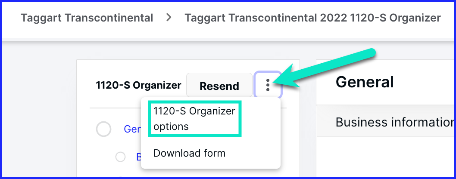Click the 1120-S Organizer panel title
This screenshot has height=179, width=456.
point(138,85)
